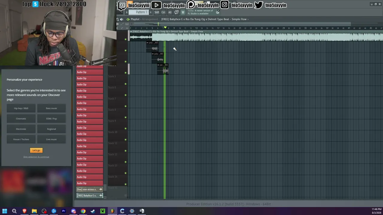Screen dimensions: 383x215
Task: Click 'Skip selection & continue' link
Action: point(36,157)
